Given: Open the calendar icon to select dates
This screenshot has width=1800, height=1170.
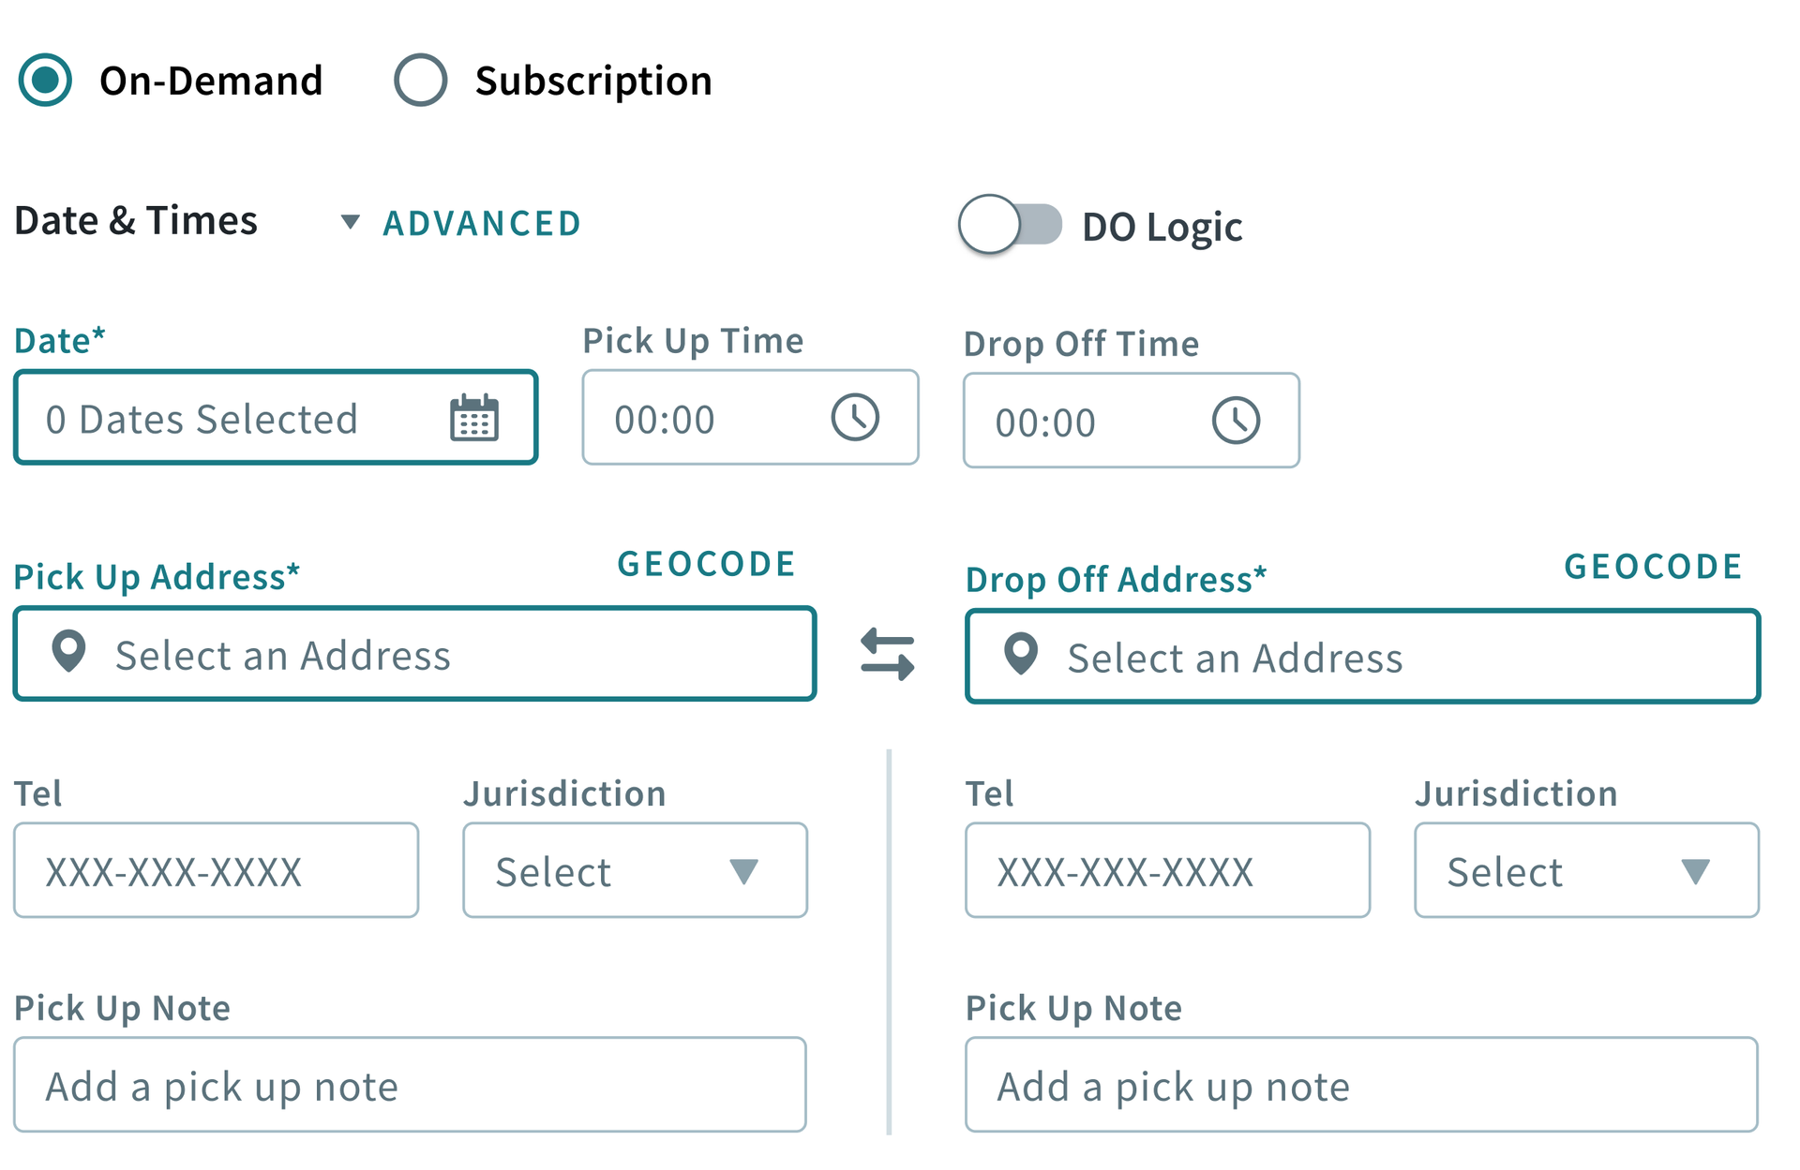Looking at the screenshot, I should tap(476, 419).
